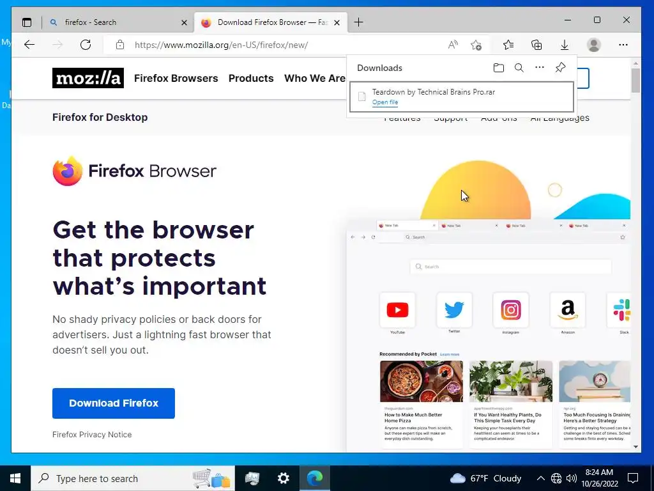Image resolution: width=654 pixels, height=491 pixels.
Task: Open the weather widget showing 67°F Cloudy
Action: tap(486, 478)
